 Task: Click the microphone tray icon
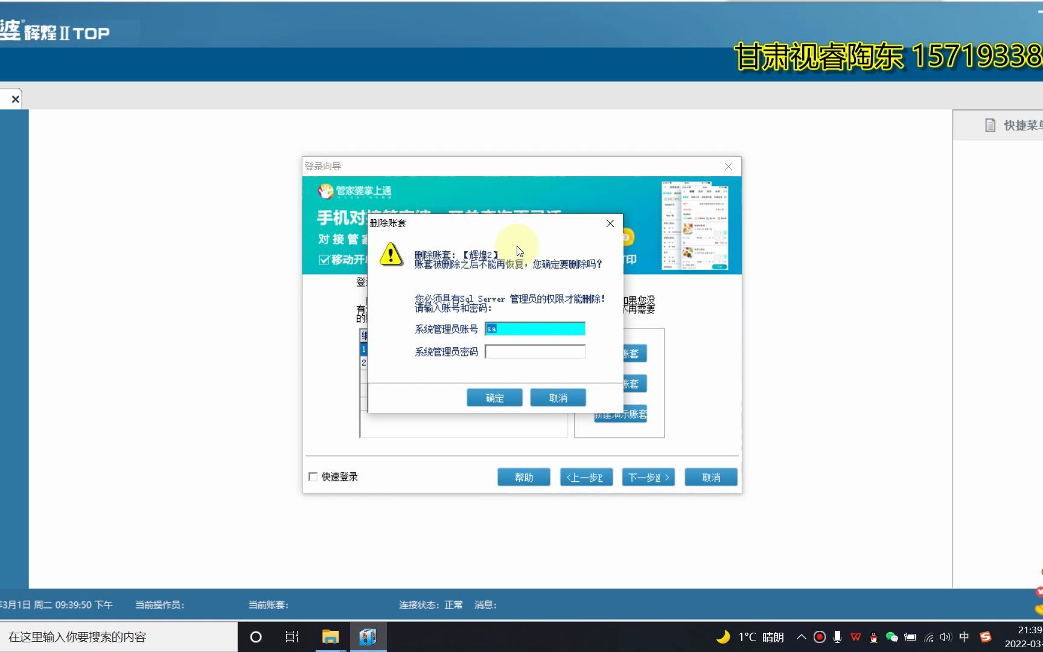[837, 637]
